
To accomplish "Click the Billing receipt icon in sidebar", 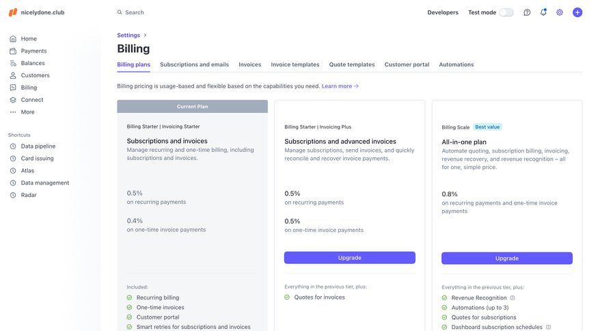I will click(13, 88).
